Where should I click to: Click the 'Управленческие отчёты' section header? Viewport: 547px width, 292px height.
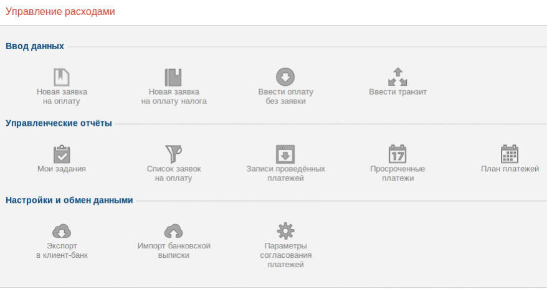tap(59, 123)
